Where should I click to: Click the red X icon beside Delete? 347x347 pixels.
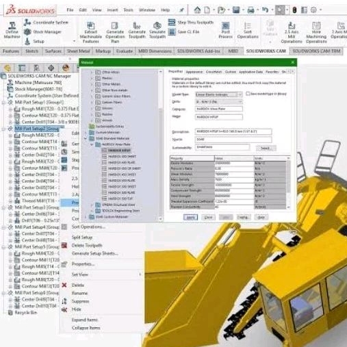[x=64, y=285]
